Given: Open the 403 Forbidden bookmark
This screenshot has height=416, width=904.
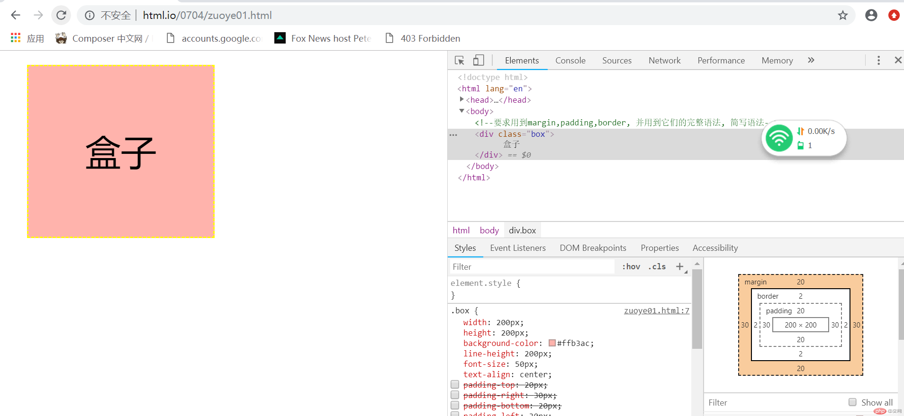Looking at the screenshot, I should [423, 38].
